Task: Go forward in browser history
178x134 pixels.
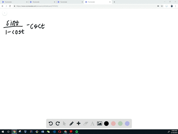Action: (x=6, y=6)
